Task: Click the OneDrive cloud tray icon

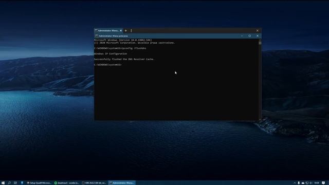Action: click(x=303, y=183)
